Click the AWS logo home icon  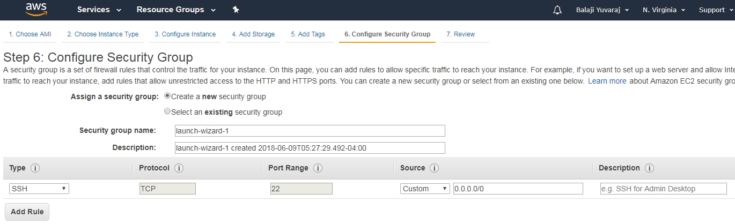pos(36,10)
